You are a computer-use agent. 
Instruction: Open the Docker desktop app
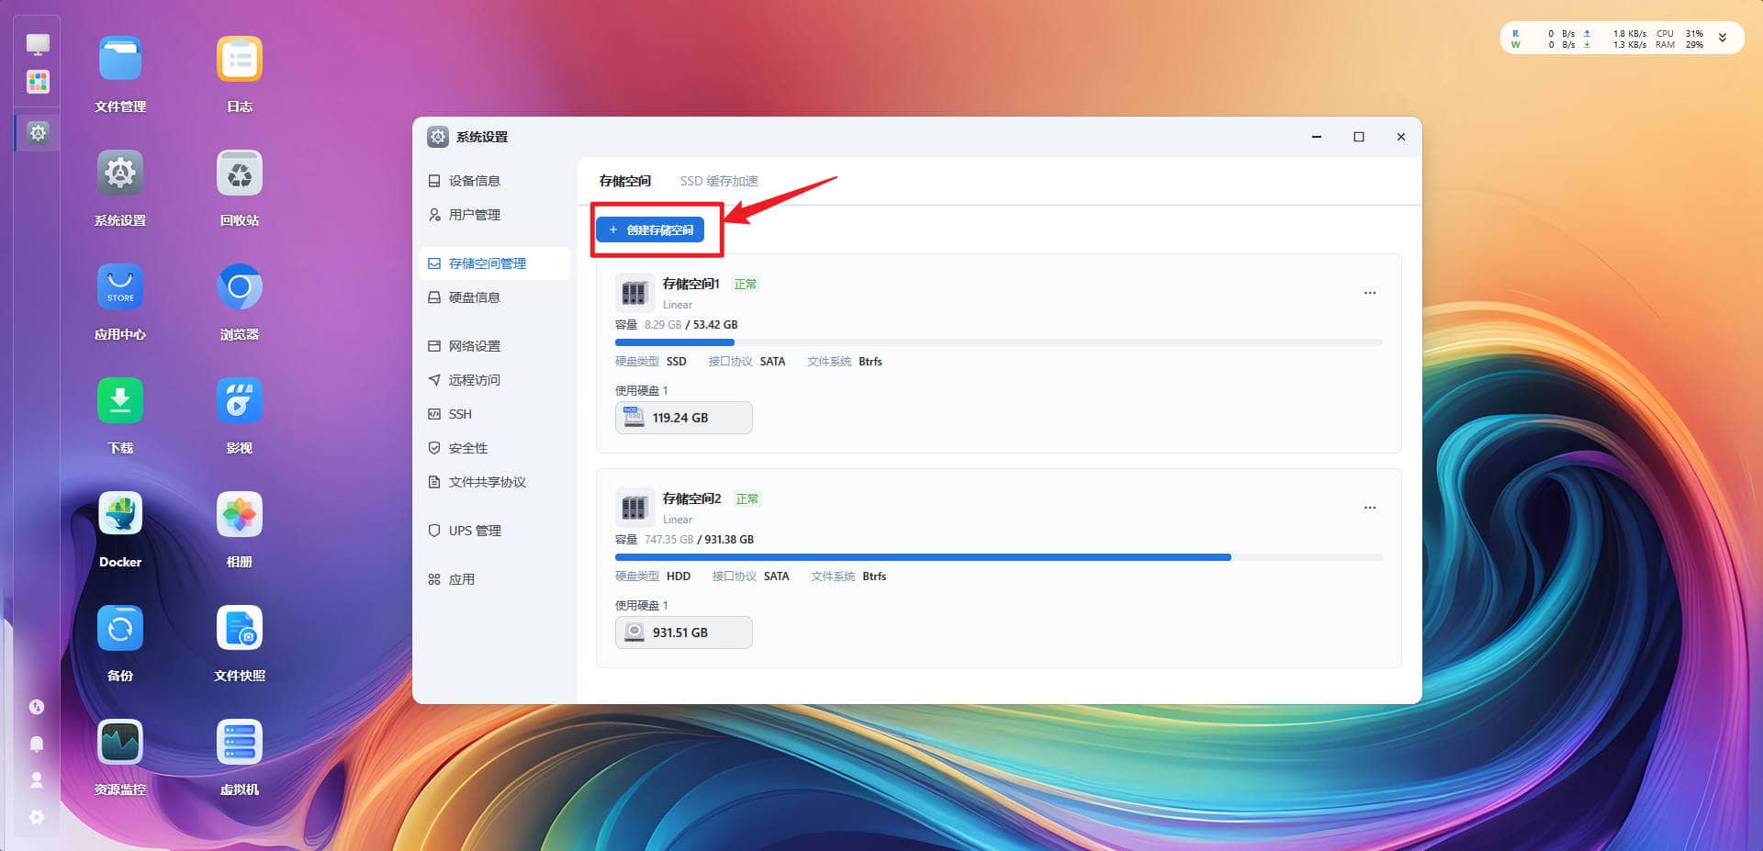tap(120, 514)
